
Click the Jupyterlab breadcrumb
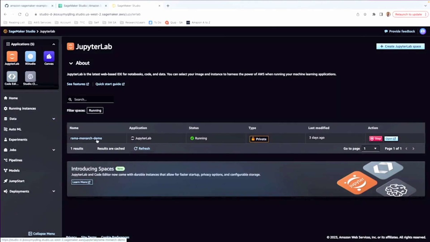pyautogui.click(x=47, y=31)
